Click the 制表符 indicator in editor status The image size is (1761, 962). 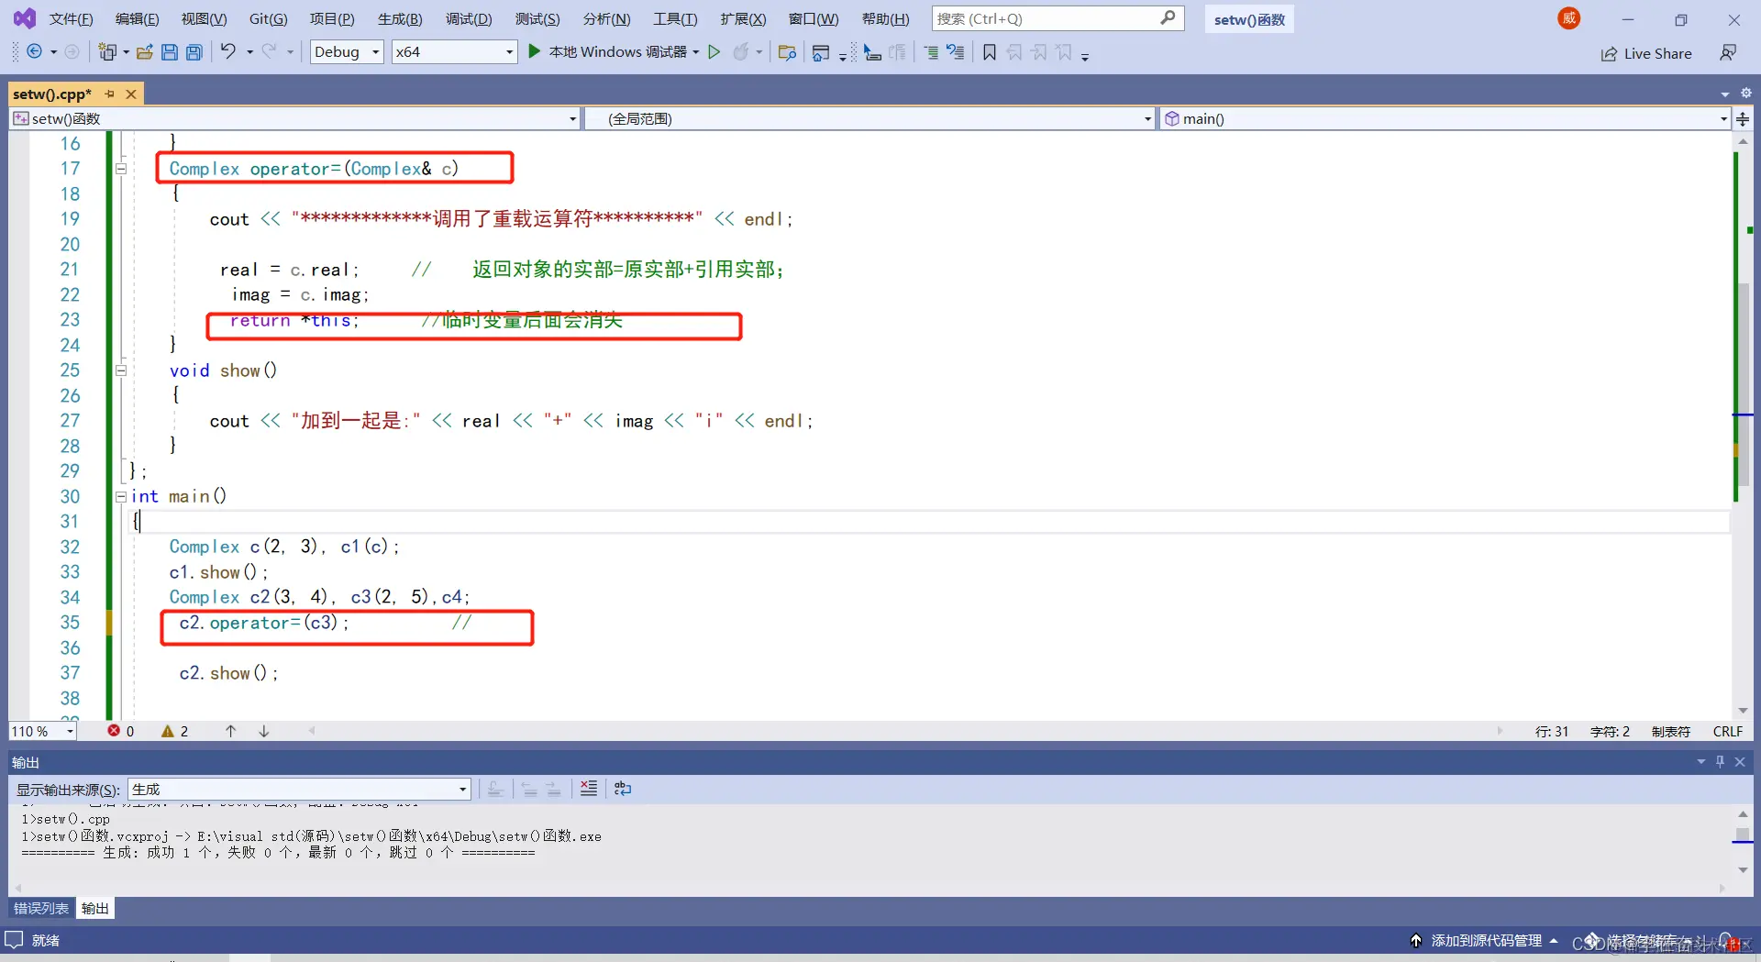(x=1670, y=731)
